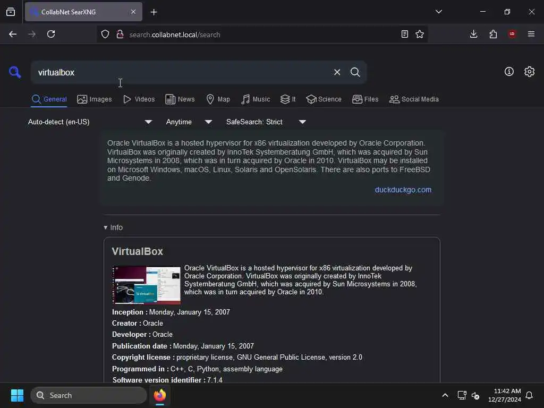Switch to Files search category

pos(365,99)
